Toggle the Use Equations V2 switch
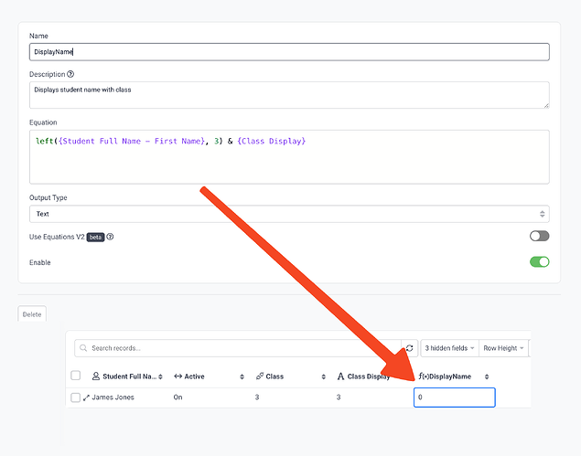Image resolution: width=581 pixels, height=456 pixels. click(x=539, y=236)
